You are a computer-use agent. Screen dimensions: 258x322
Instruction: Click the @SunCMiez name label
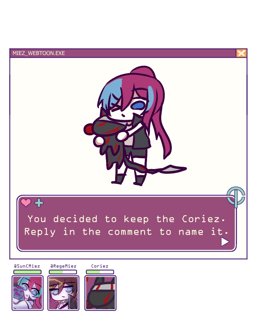27,266
